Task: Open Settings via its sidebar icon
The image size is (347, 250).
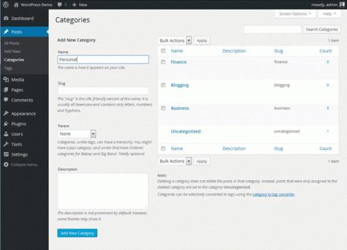Action: [6, 155]
